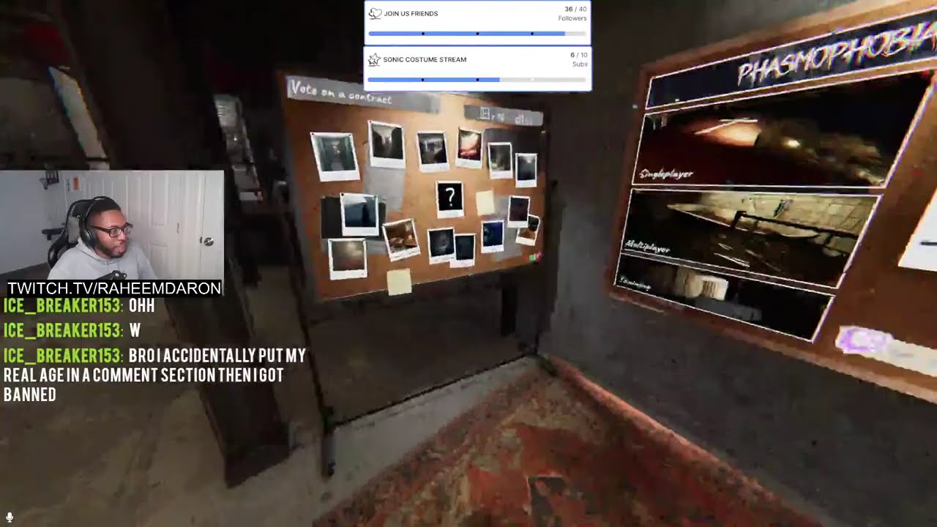Viewport: 937px width, 527px height.
Task: Click the TWITCH.TV/RAHEEMDARON channel label
Action: click(114, 288)
